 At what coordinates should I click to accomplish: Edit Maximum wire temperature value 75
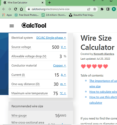pyautogui.click(x=56, y=93)
